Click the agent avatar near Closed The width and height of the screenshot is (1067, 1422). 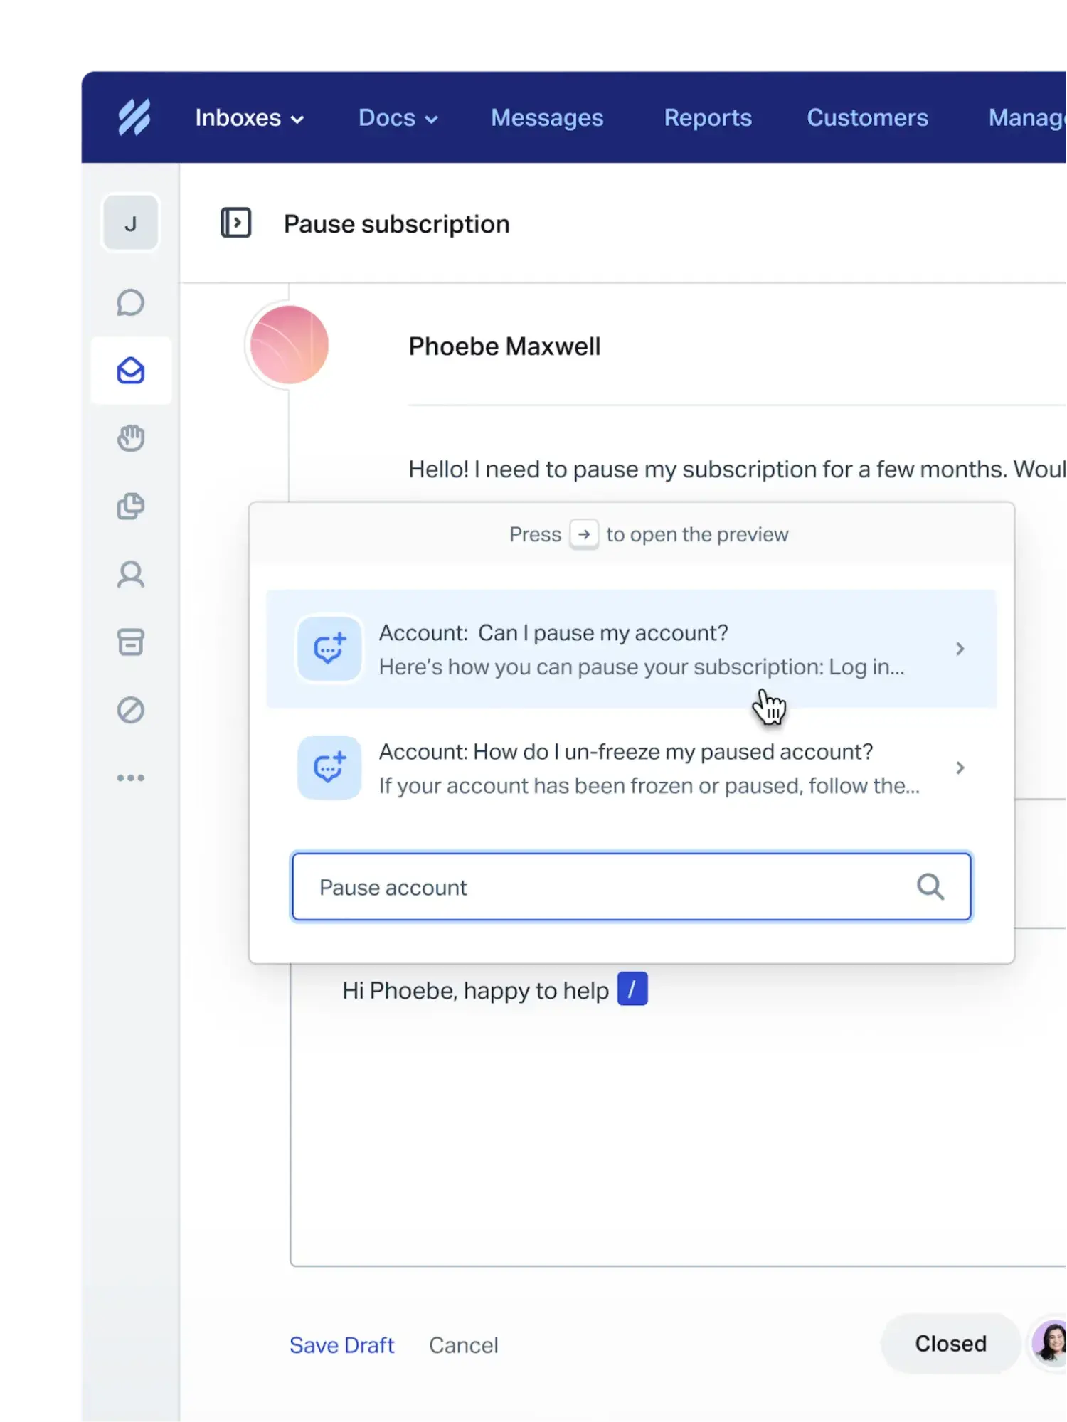tap(1051, 1343)
